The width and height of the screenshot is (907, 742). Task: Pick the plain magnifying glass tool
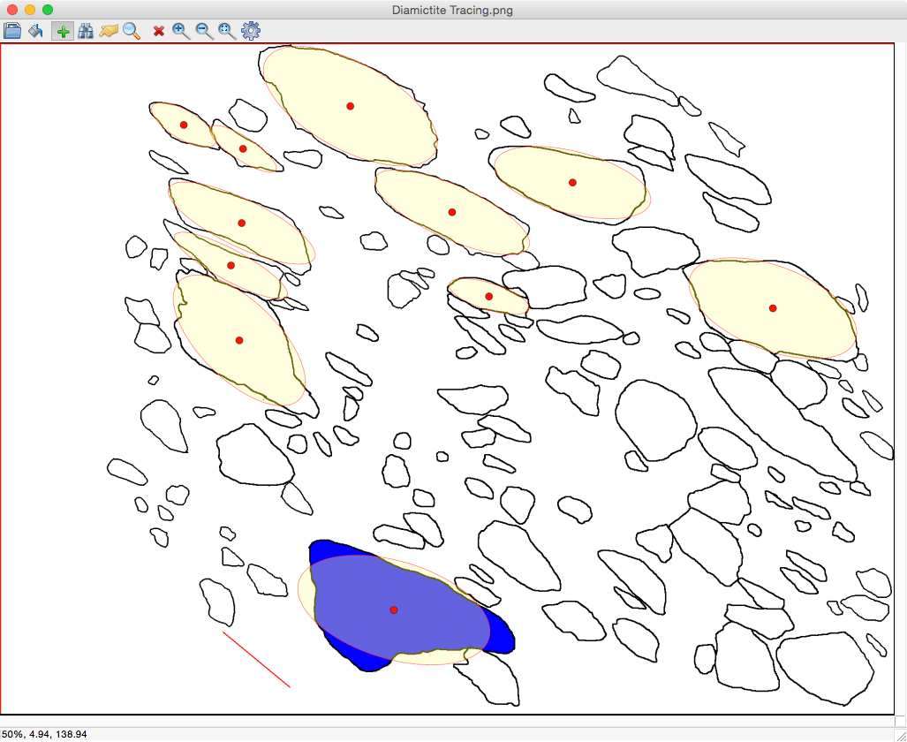[x=132, y=31]
